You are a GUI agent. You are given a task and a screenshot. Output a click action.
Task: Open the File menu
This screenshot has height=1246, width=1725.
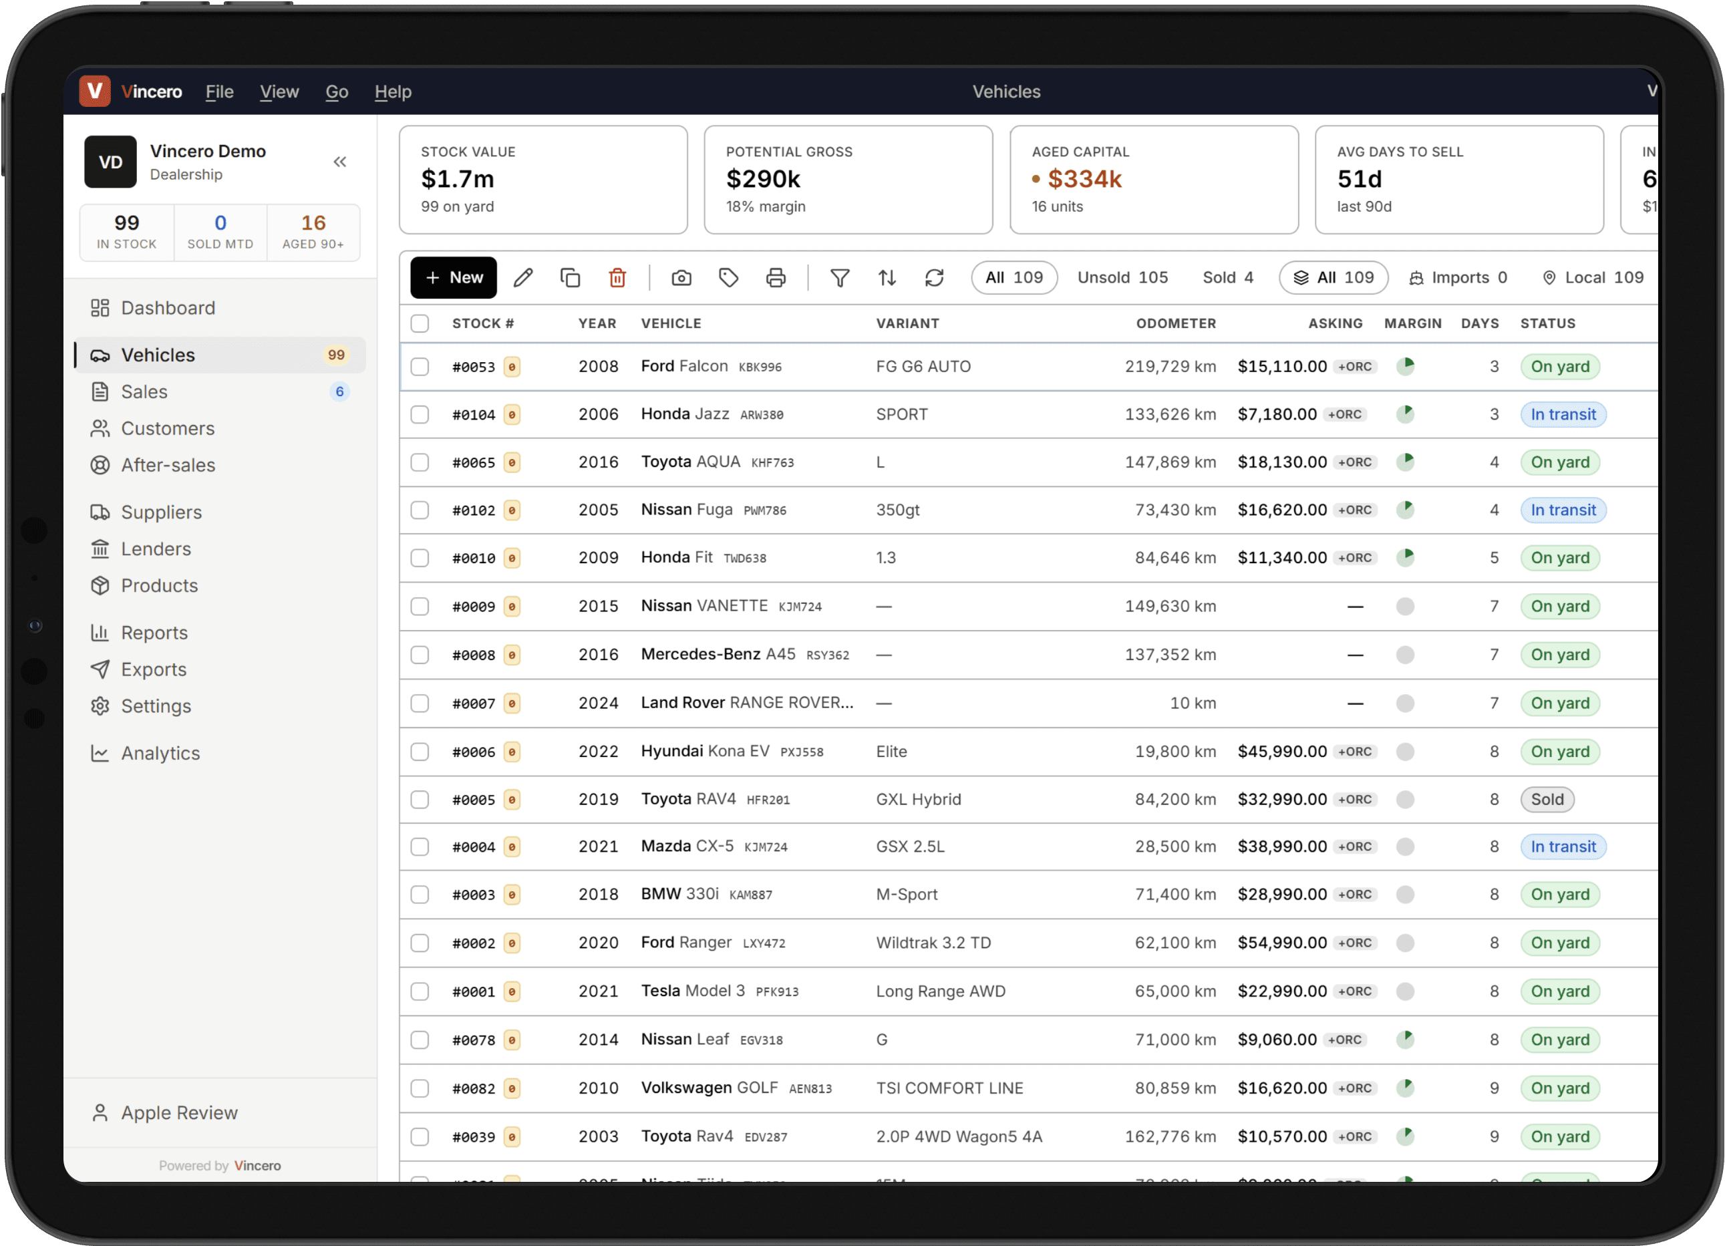pyautogui.click(x=219, y=92)
